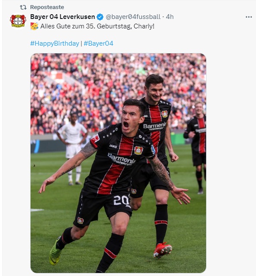Click the 4h timestamp of tweet

170,17
